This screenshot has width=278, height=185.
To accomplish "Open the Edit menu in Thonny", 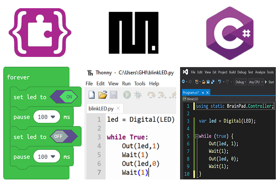I will tap(101, 84).
